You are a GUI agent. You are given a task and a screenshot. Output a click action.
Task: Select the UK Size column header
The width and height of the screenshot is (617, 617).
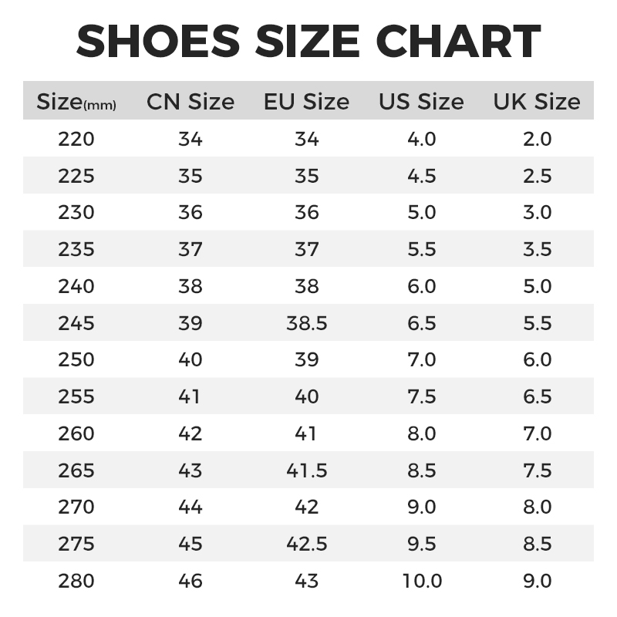pos(537,102)
